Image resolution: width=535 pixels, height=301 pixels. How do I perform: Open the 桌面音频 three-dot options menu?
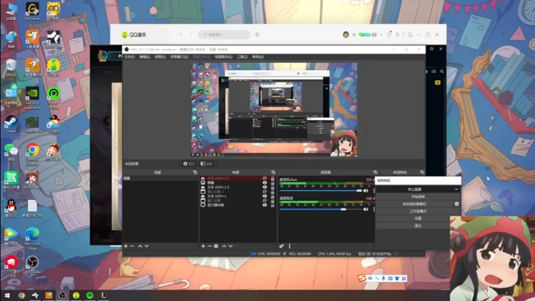(374, 209)
